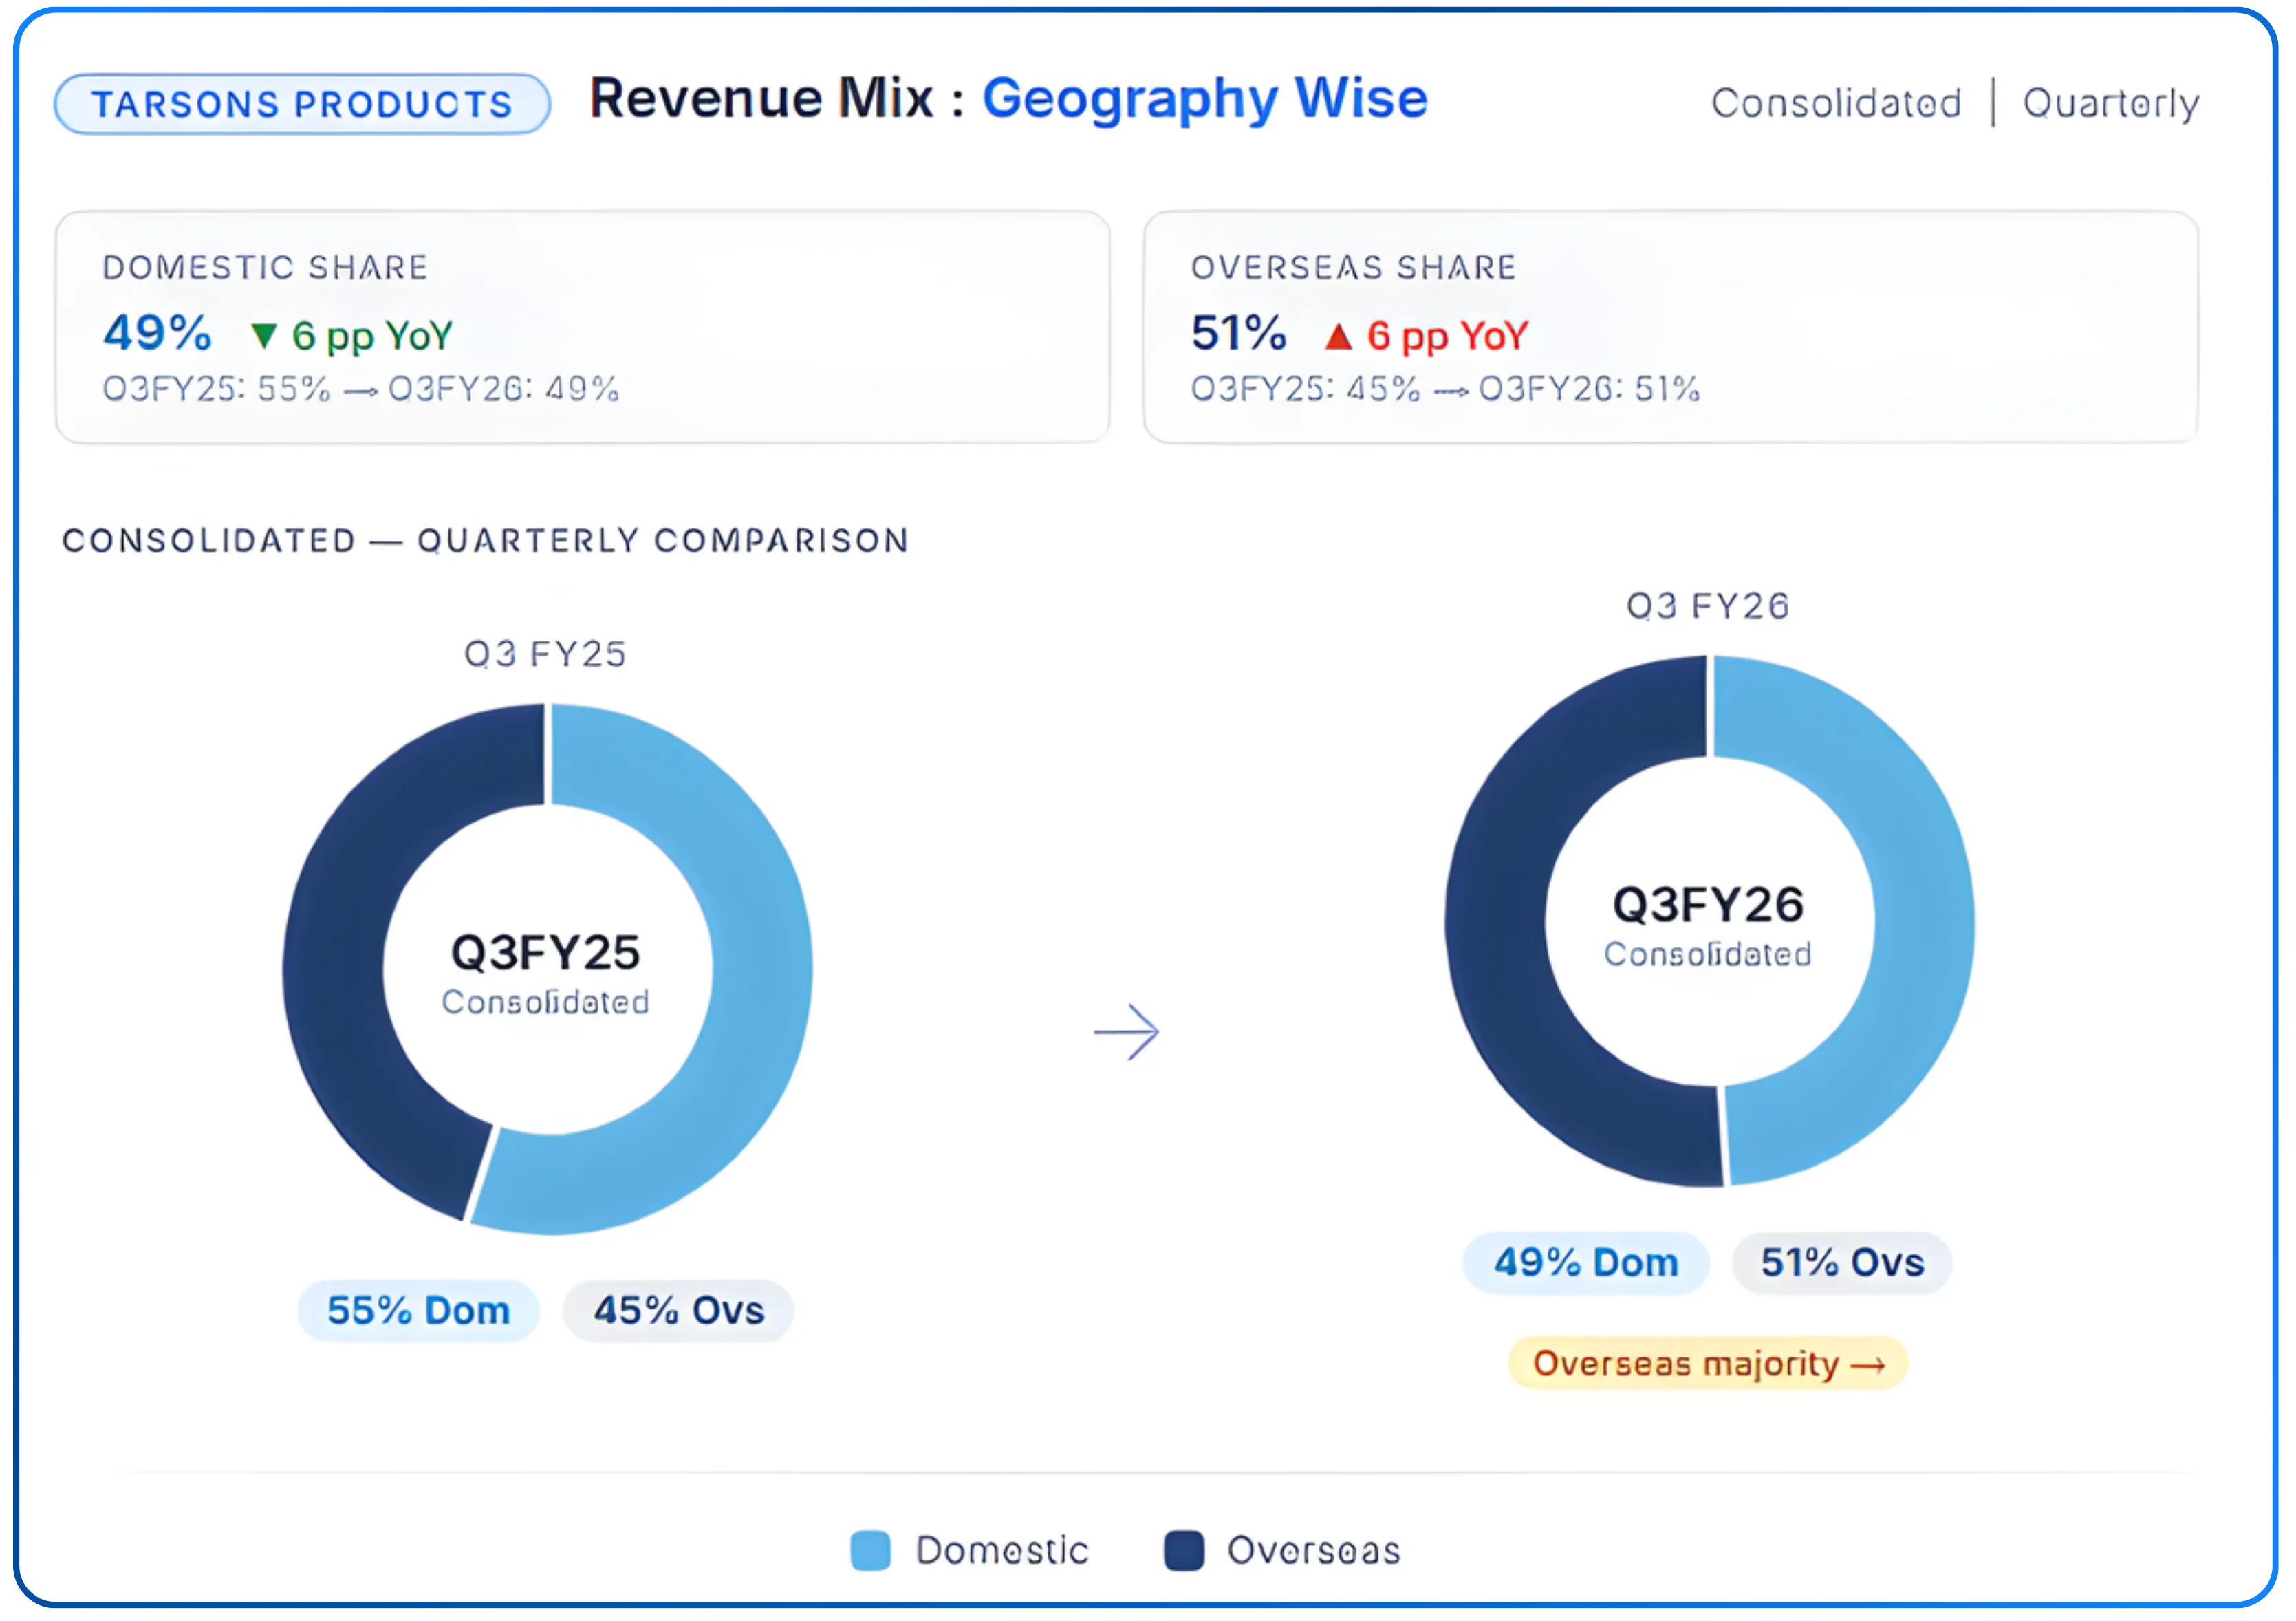Click the 45% Ovs pill

[678, 1310]
